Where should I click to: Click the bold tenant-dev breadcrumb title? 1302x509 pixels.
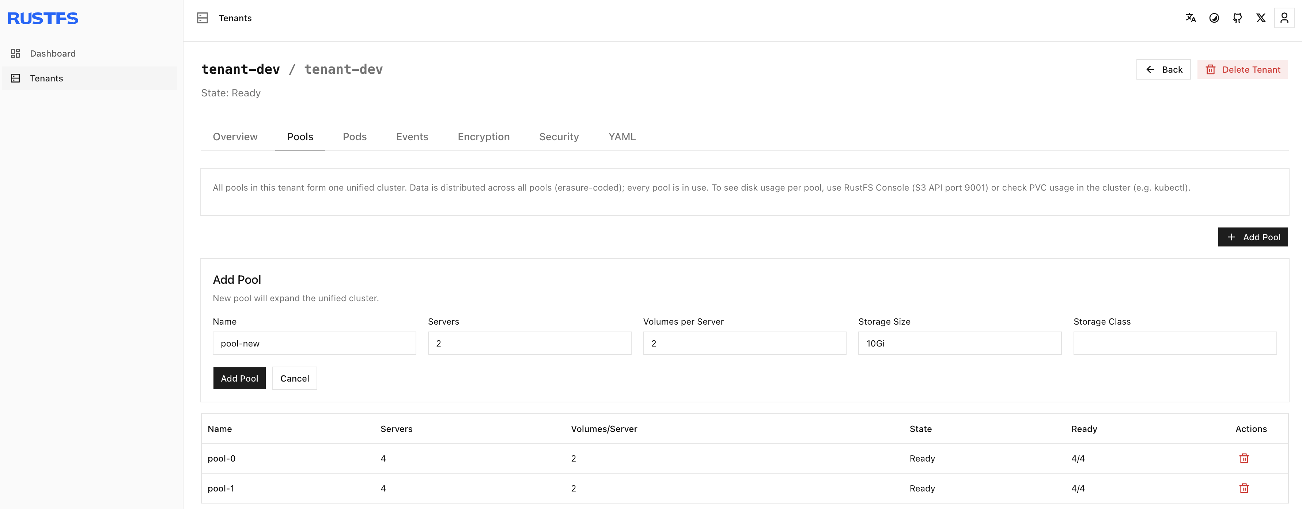(x=241, y=70)
